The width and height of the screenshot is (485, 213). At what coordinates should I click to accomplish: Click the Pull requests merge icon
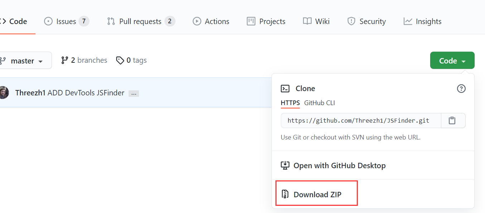[x=111, y=22]
